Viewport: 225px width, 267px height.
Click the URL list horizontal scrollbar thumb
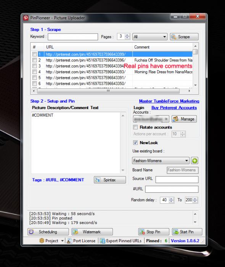108,91
